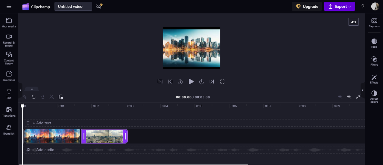Skip to the end of video
Image resolution: width=383 pixels, height=165 pixels.
click(212, 81)
